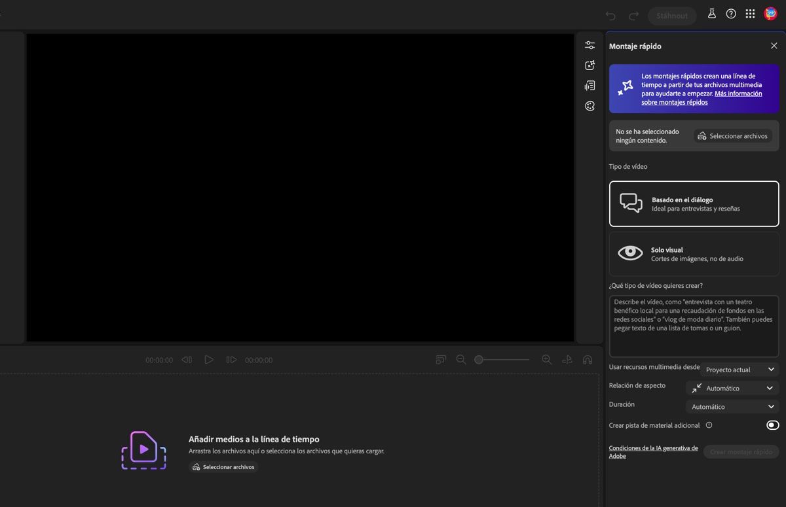This screenshot has width=786, height=507.
Task: Open the audio/text panel icon
Action: (589, 86)
